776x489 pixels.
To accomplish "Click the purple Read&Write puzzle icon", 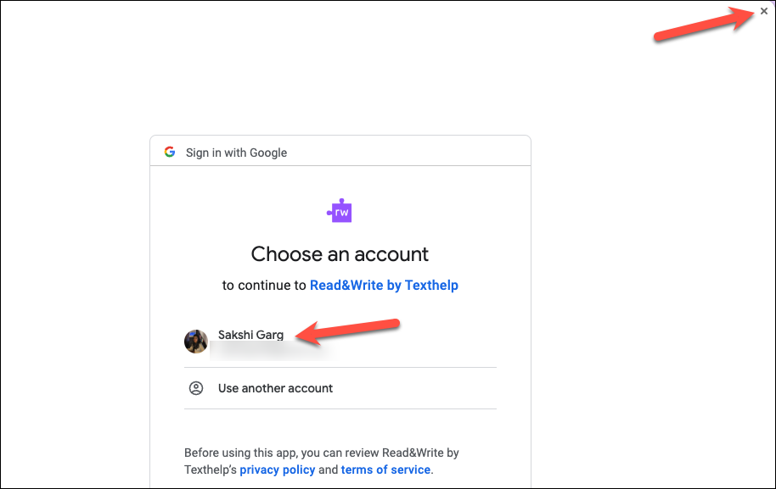I will 340,211.
